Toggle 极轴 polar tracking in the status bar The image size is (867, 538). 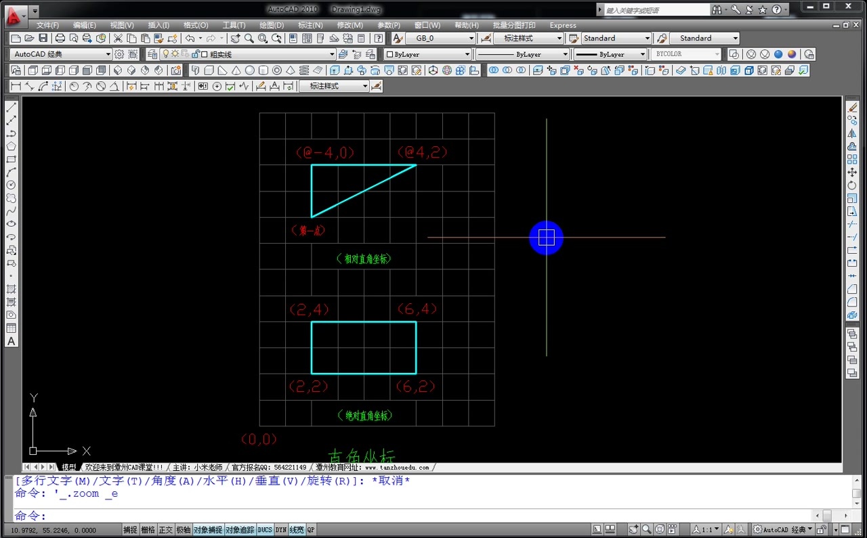pyautogui.click(x=183, y=530)
